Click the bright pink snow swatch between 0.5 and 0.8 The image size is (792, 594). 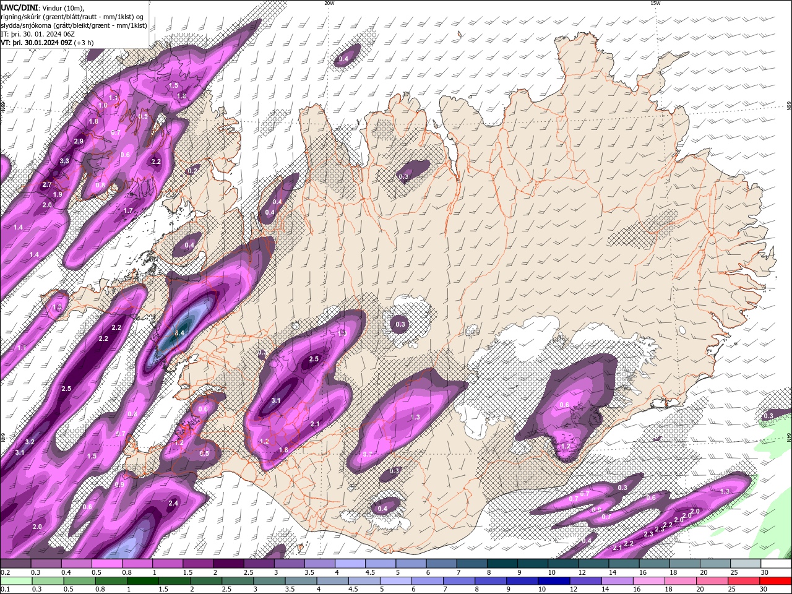click(x=106, y=564)
